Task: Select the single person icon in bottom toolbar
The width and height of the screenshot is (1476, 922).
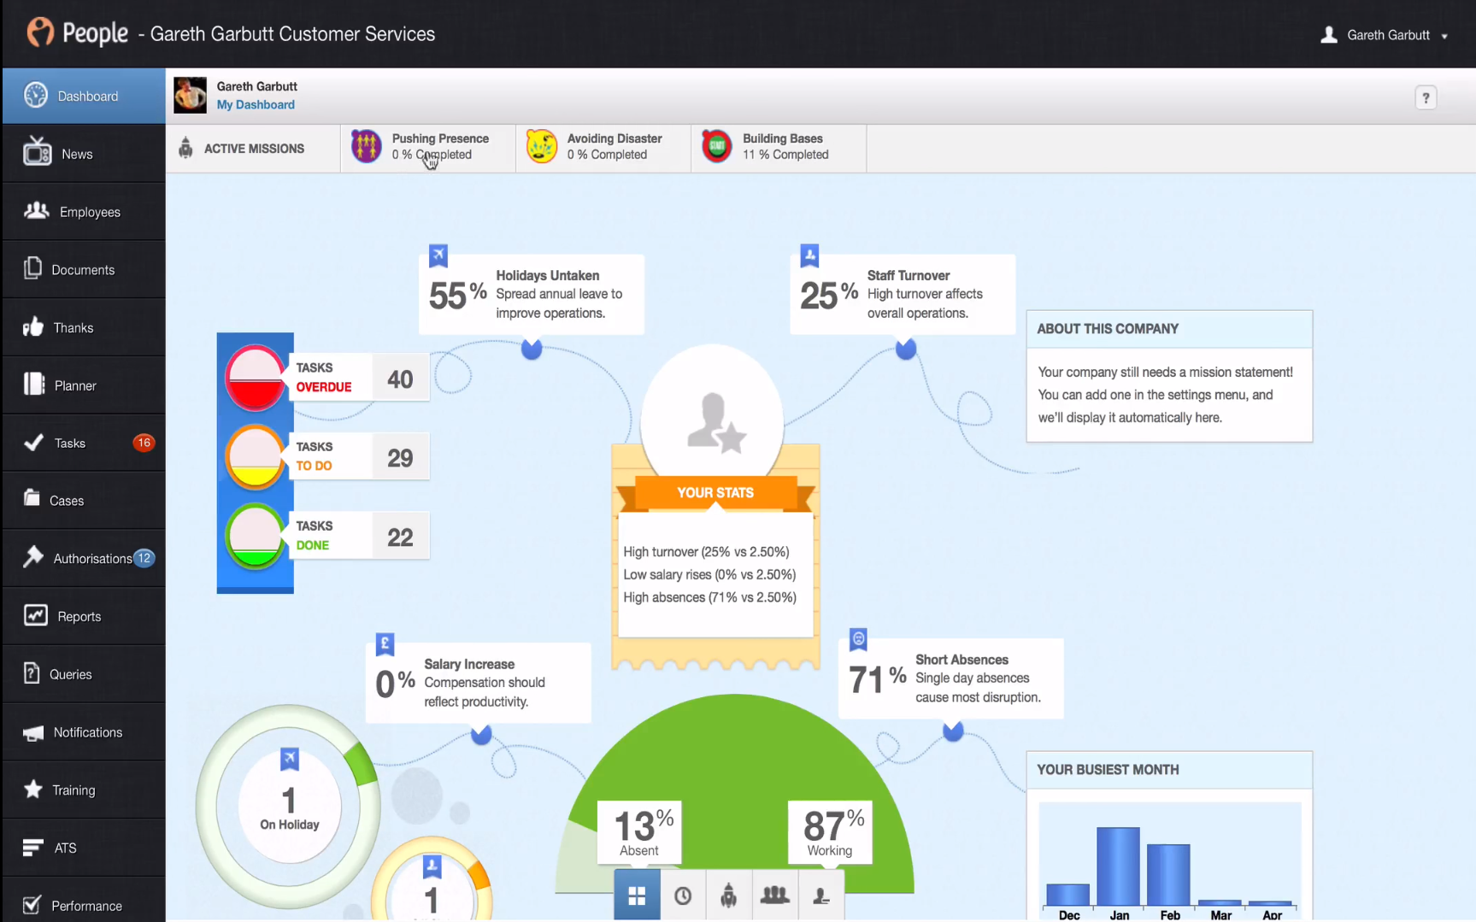Action: tap(821, 896)
